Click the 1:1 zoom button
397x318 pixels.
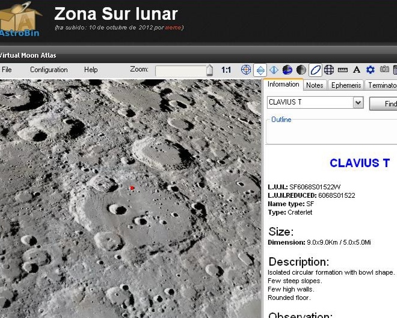[x=226, y=70]
